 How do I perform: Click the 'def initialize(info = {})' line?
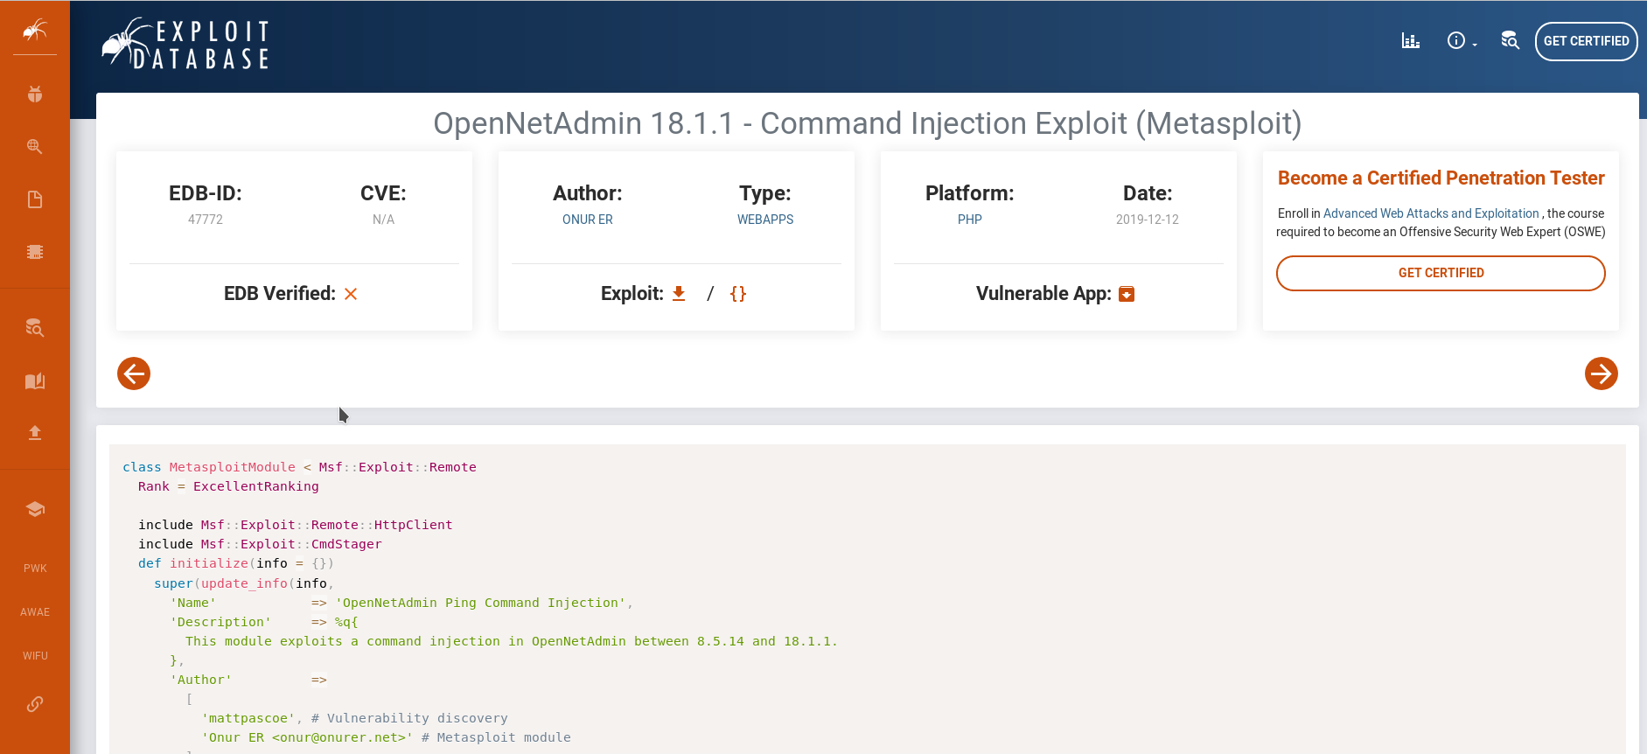tap(236, 563)
